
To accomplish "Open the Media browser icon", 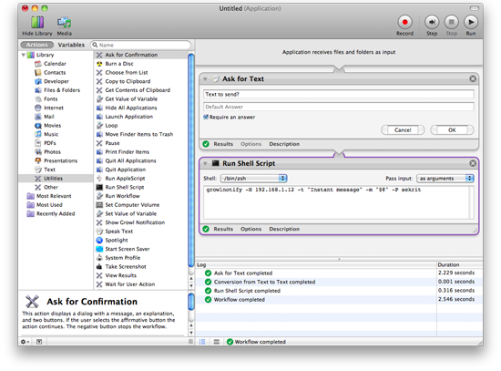I will [65, 23].
